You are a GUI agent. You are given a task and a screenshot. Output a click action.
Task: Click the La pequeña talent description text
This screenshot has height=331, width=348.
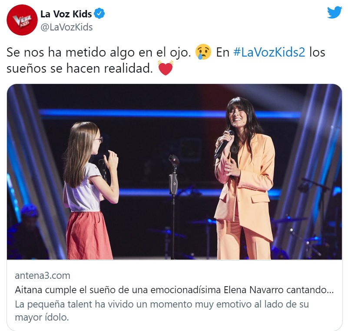tap(162, 304)
